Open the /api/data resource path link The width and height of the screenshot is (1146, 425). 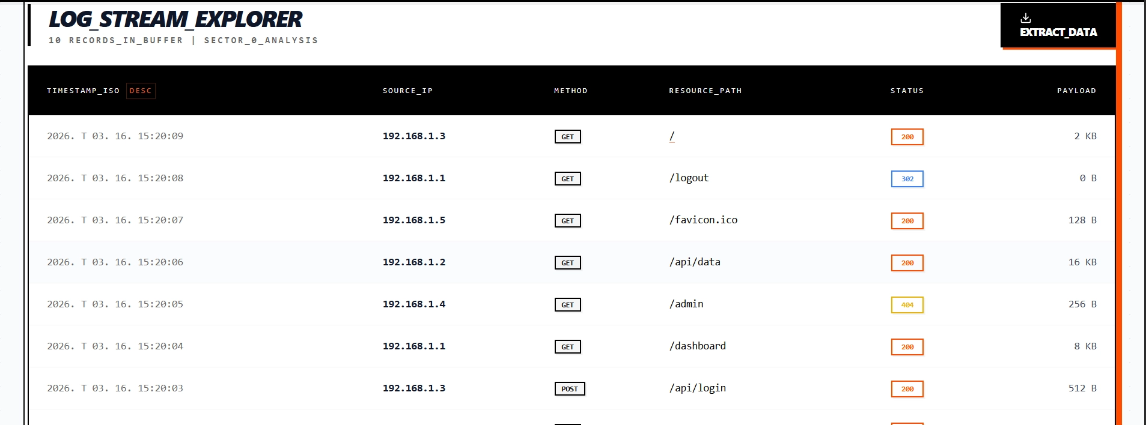pos(695,262)
